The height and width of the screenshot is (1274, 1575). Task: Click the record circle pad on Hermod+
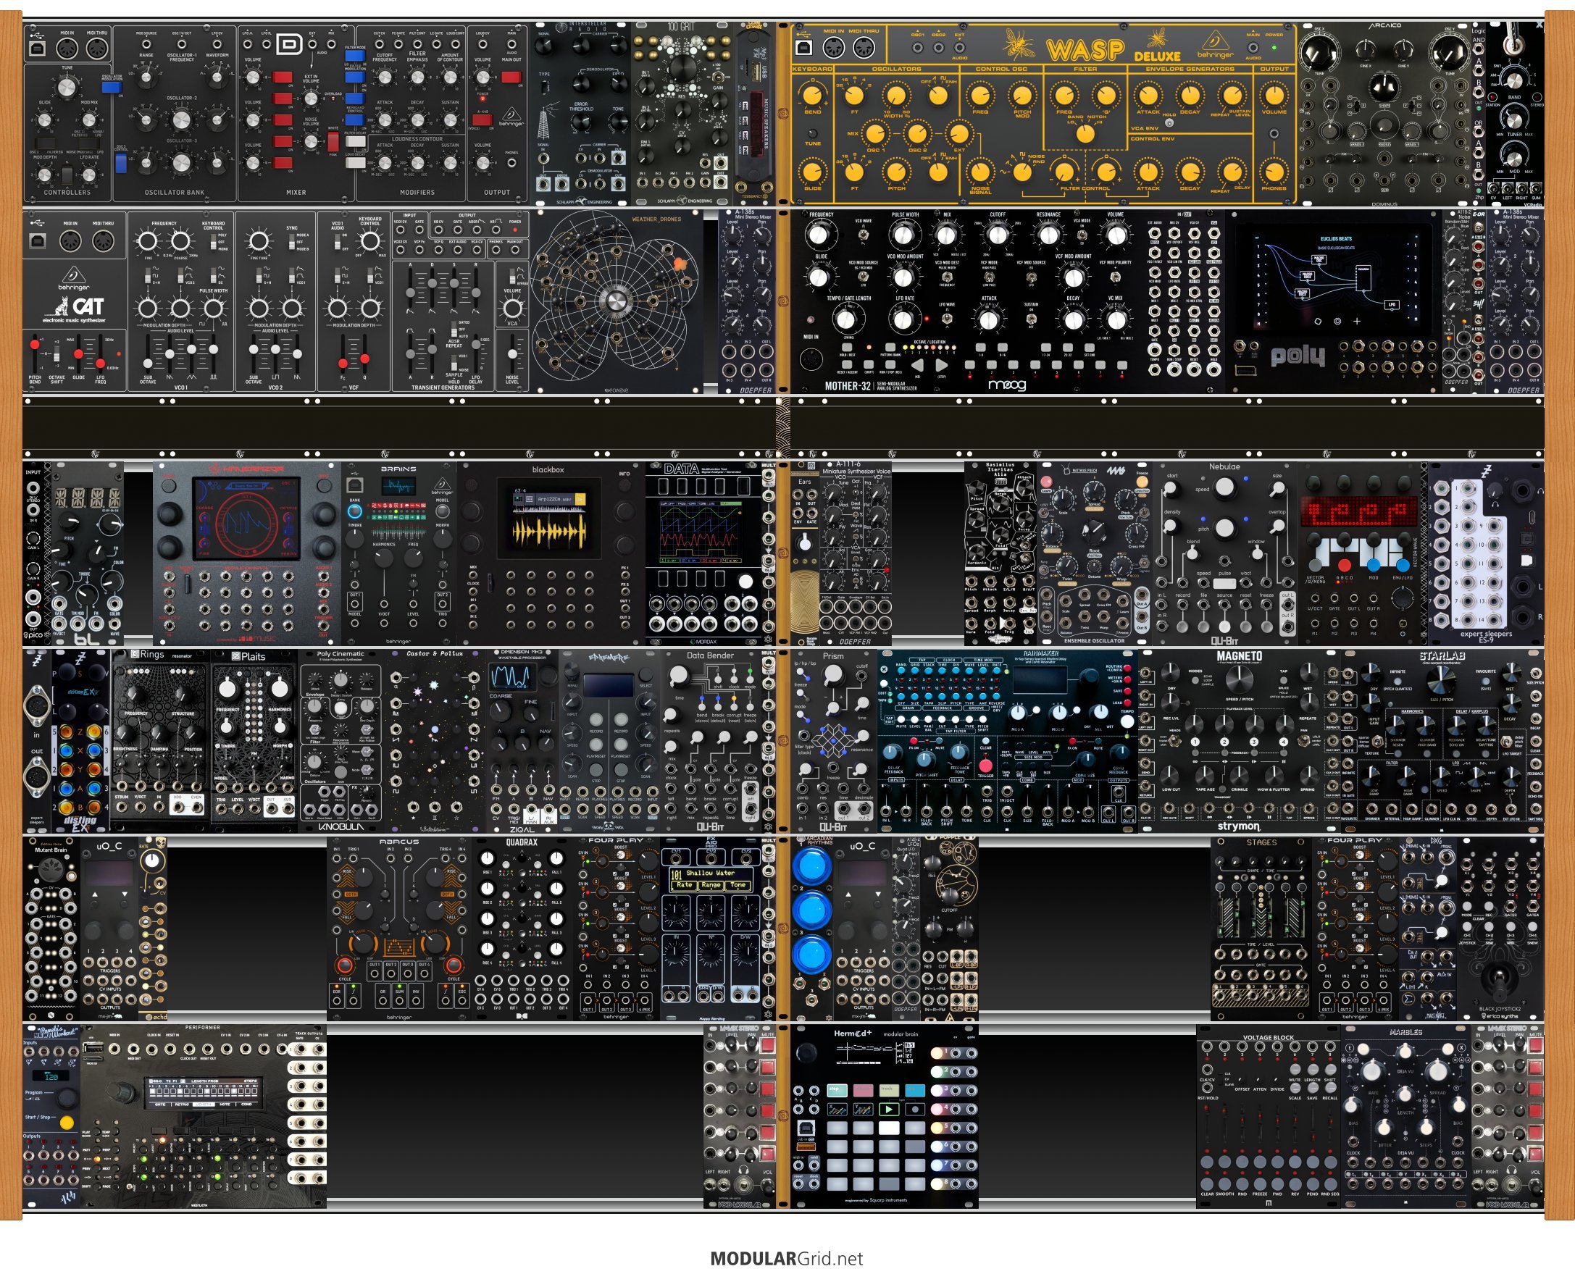pos(914,1109)
